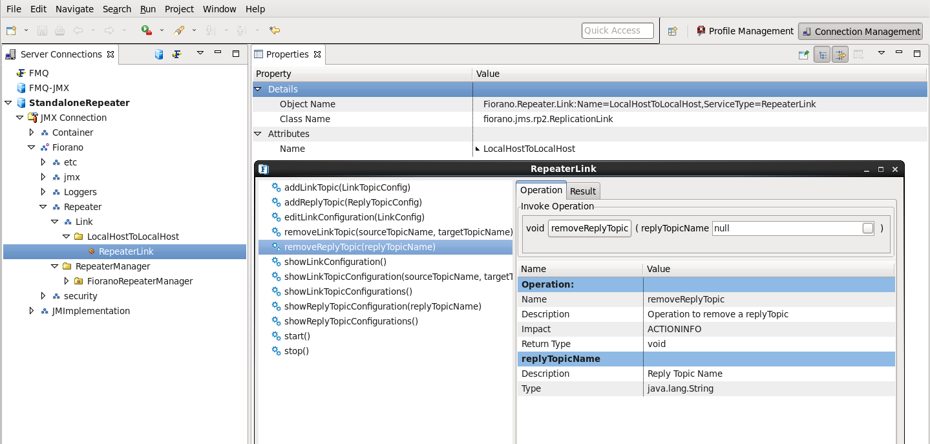This screenshot has height=444, width=930.
Task: Select editLinkConfiguration(LinkConfig) operation
Action: point(354,217)
